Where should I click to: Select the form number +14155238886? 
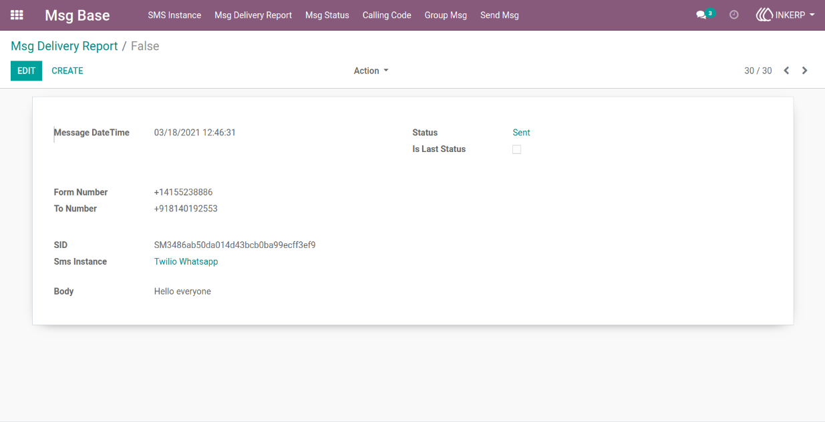184,192
